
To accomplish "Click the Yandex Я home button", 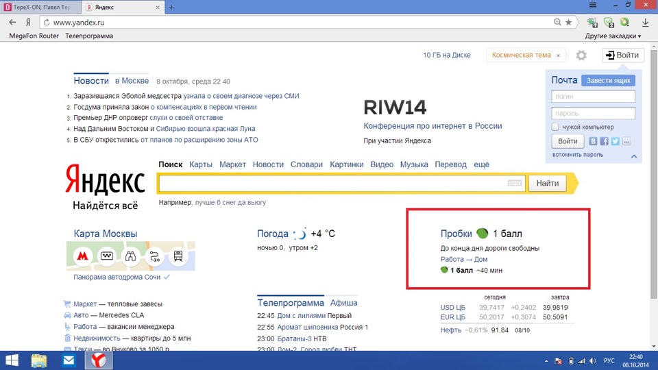I will click(28, 22).
